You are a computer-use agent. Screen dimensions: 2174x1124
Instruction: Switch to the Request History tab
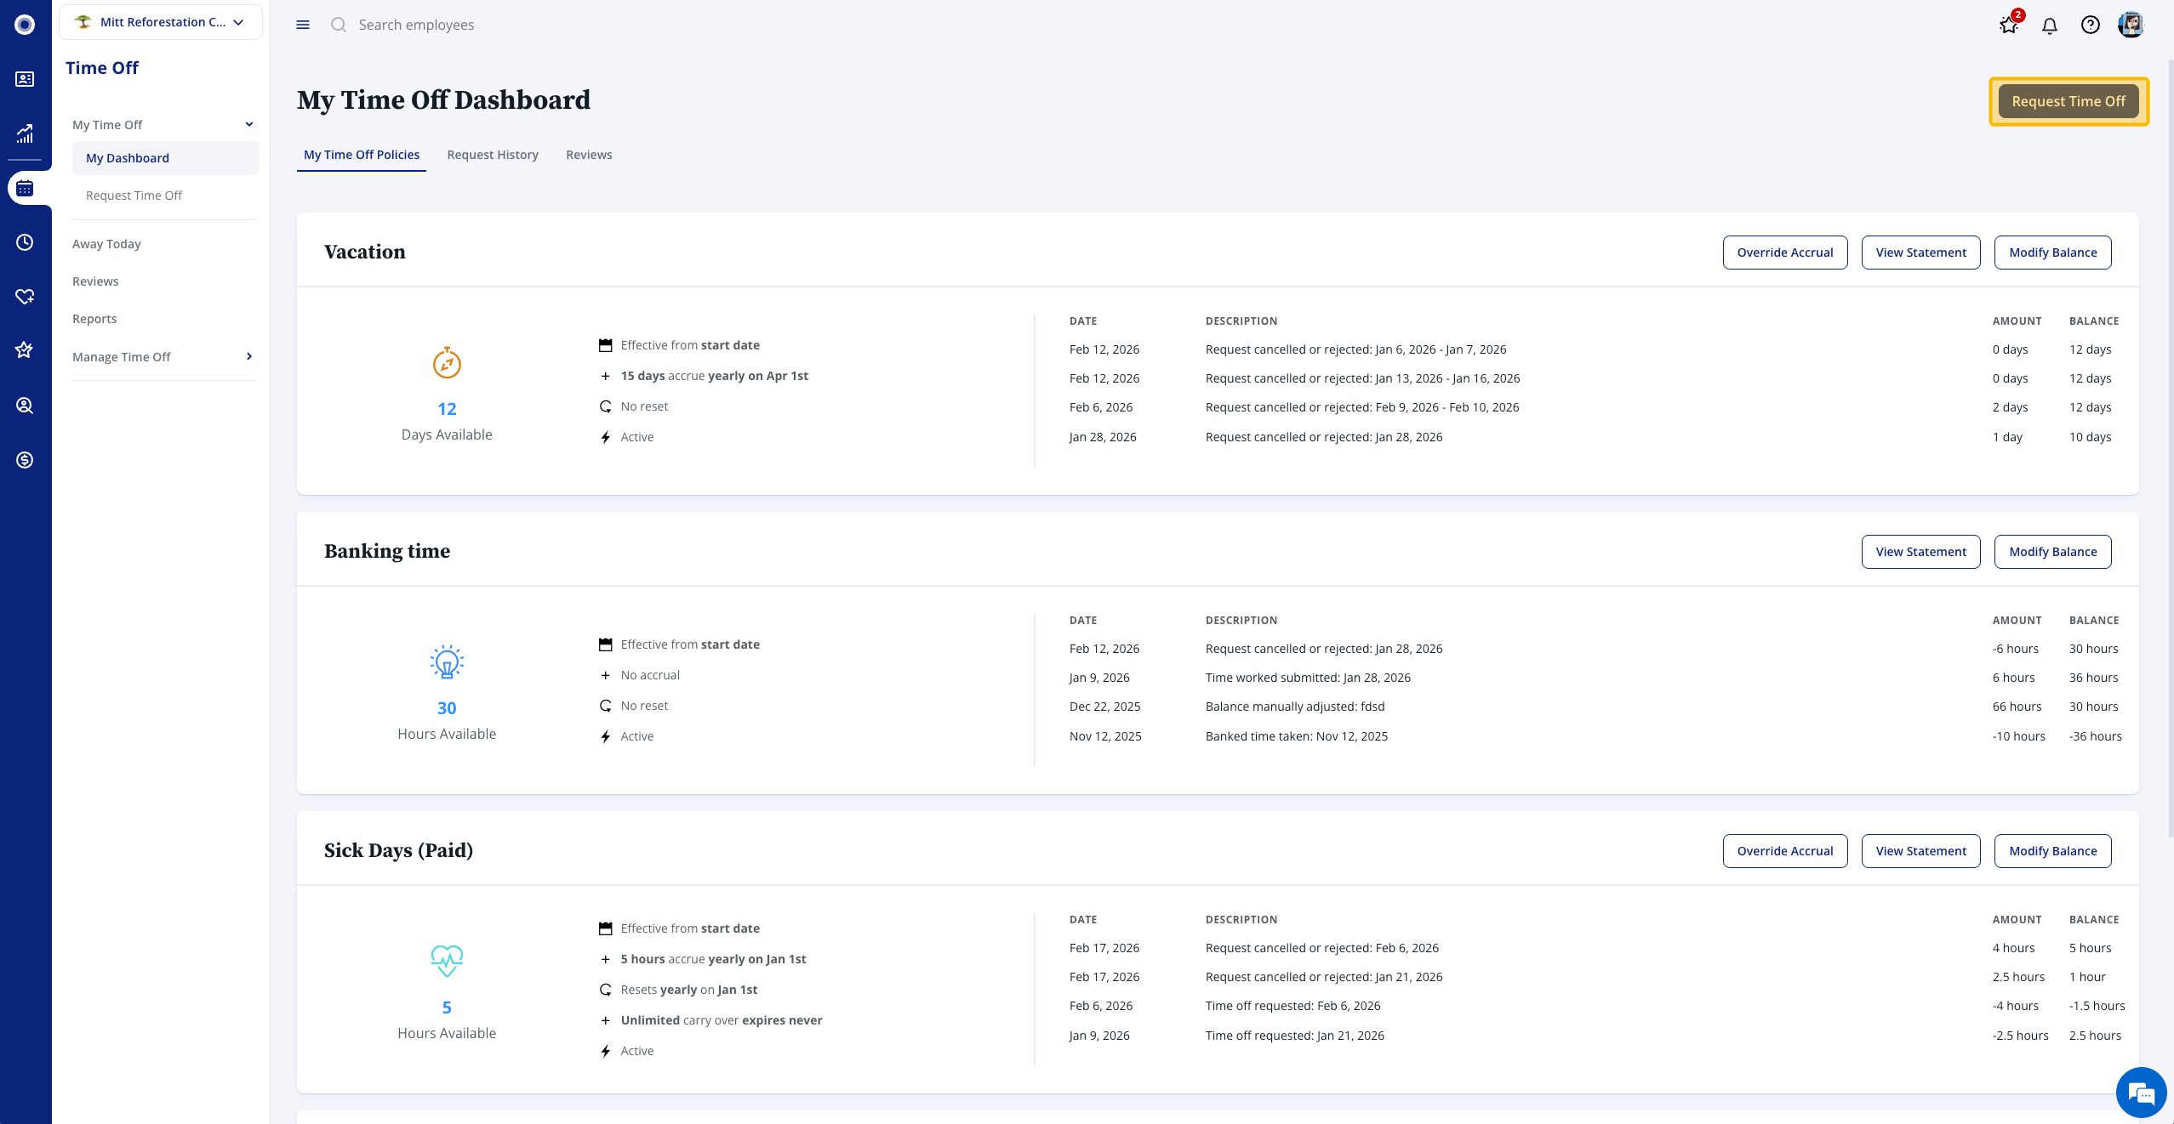[x=493, y=155]
